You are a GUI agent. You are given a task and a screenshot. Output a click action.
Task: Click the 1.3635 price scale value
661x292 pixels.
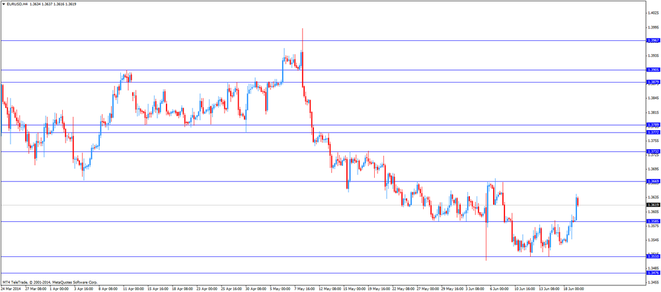coord(653,197)
